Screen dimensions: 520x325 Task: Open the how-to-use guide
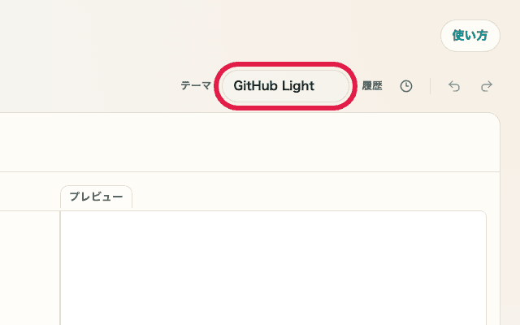[x=470, y=36]
